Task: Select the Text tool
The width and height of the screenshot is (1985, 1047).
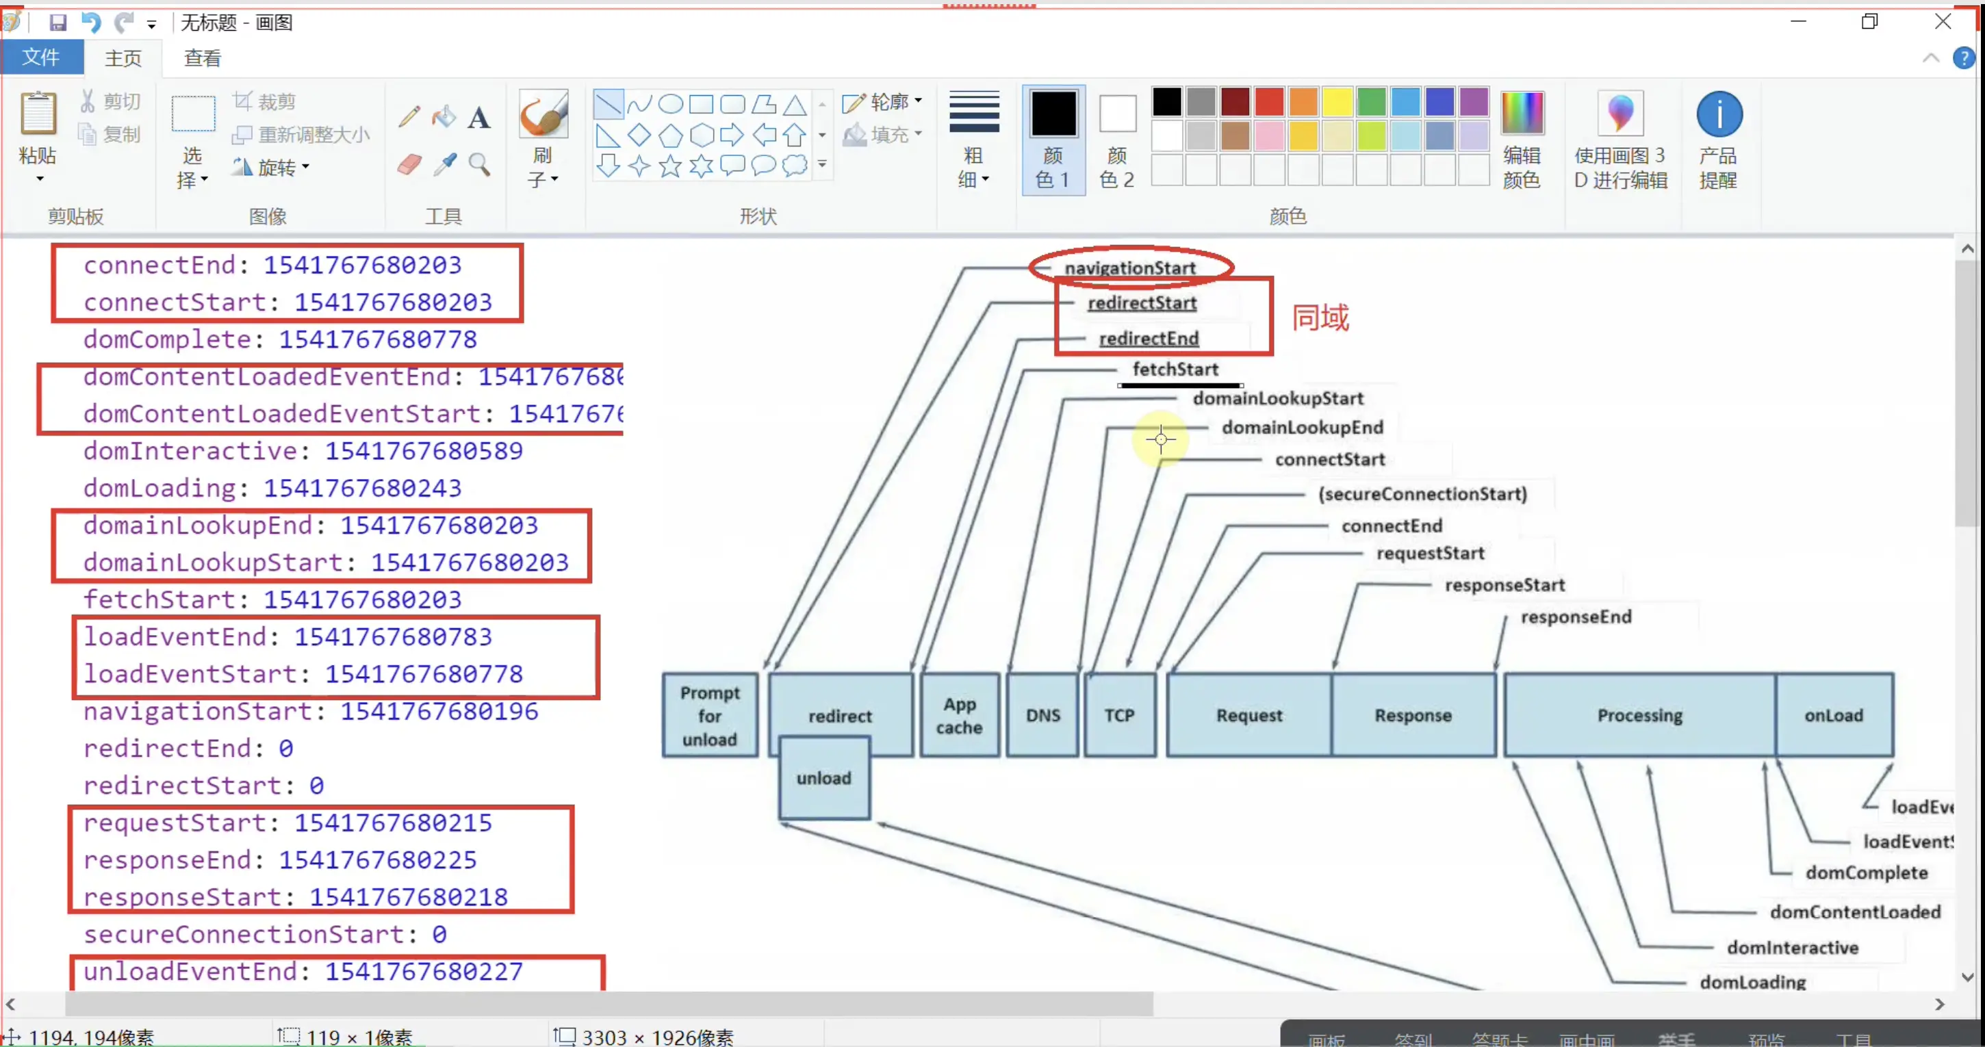Action: (478, 118)
